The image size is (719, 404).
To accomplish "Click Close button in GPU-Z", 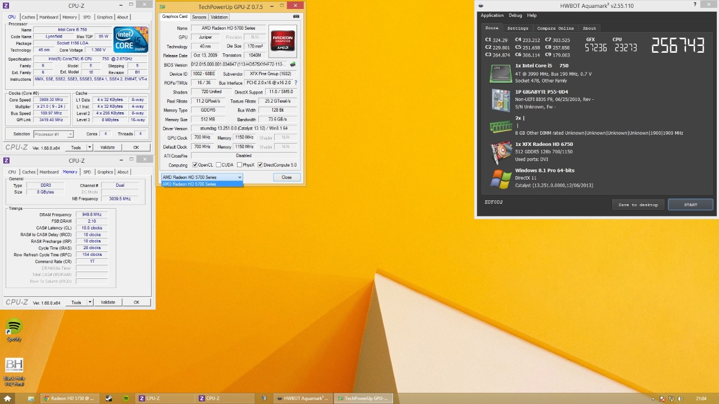I will point(286,177).
